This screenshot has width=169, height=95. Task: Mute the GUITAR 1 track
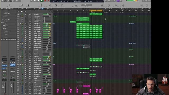click(x=26, y=51)
